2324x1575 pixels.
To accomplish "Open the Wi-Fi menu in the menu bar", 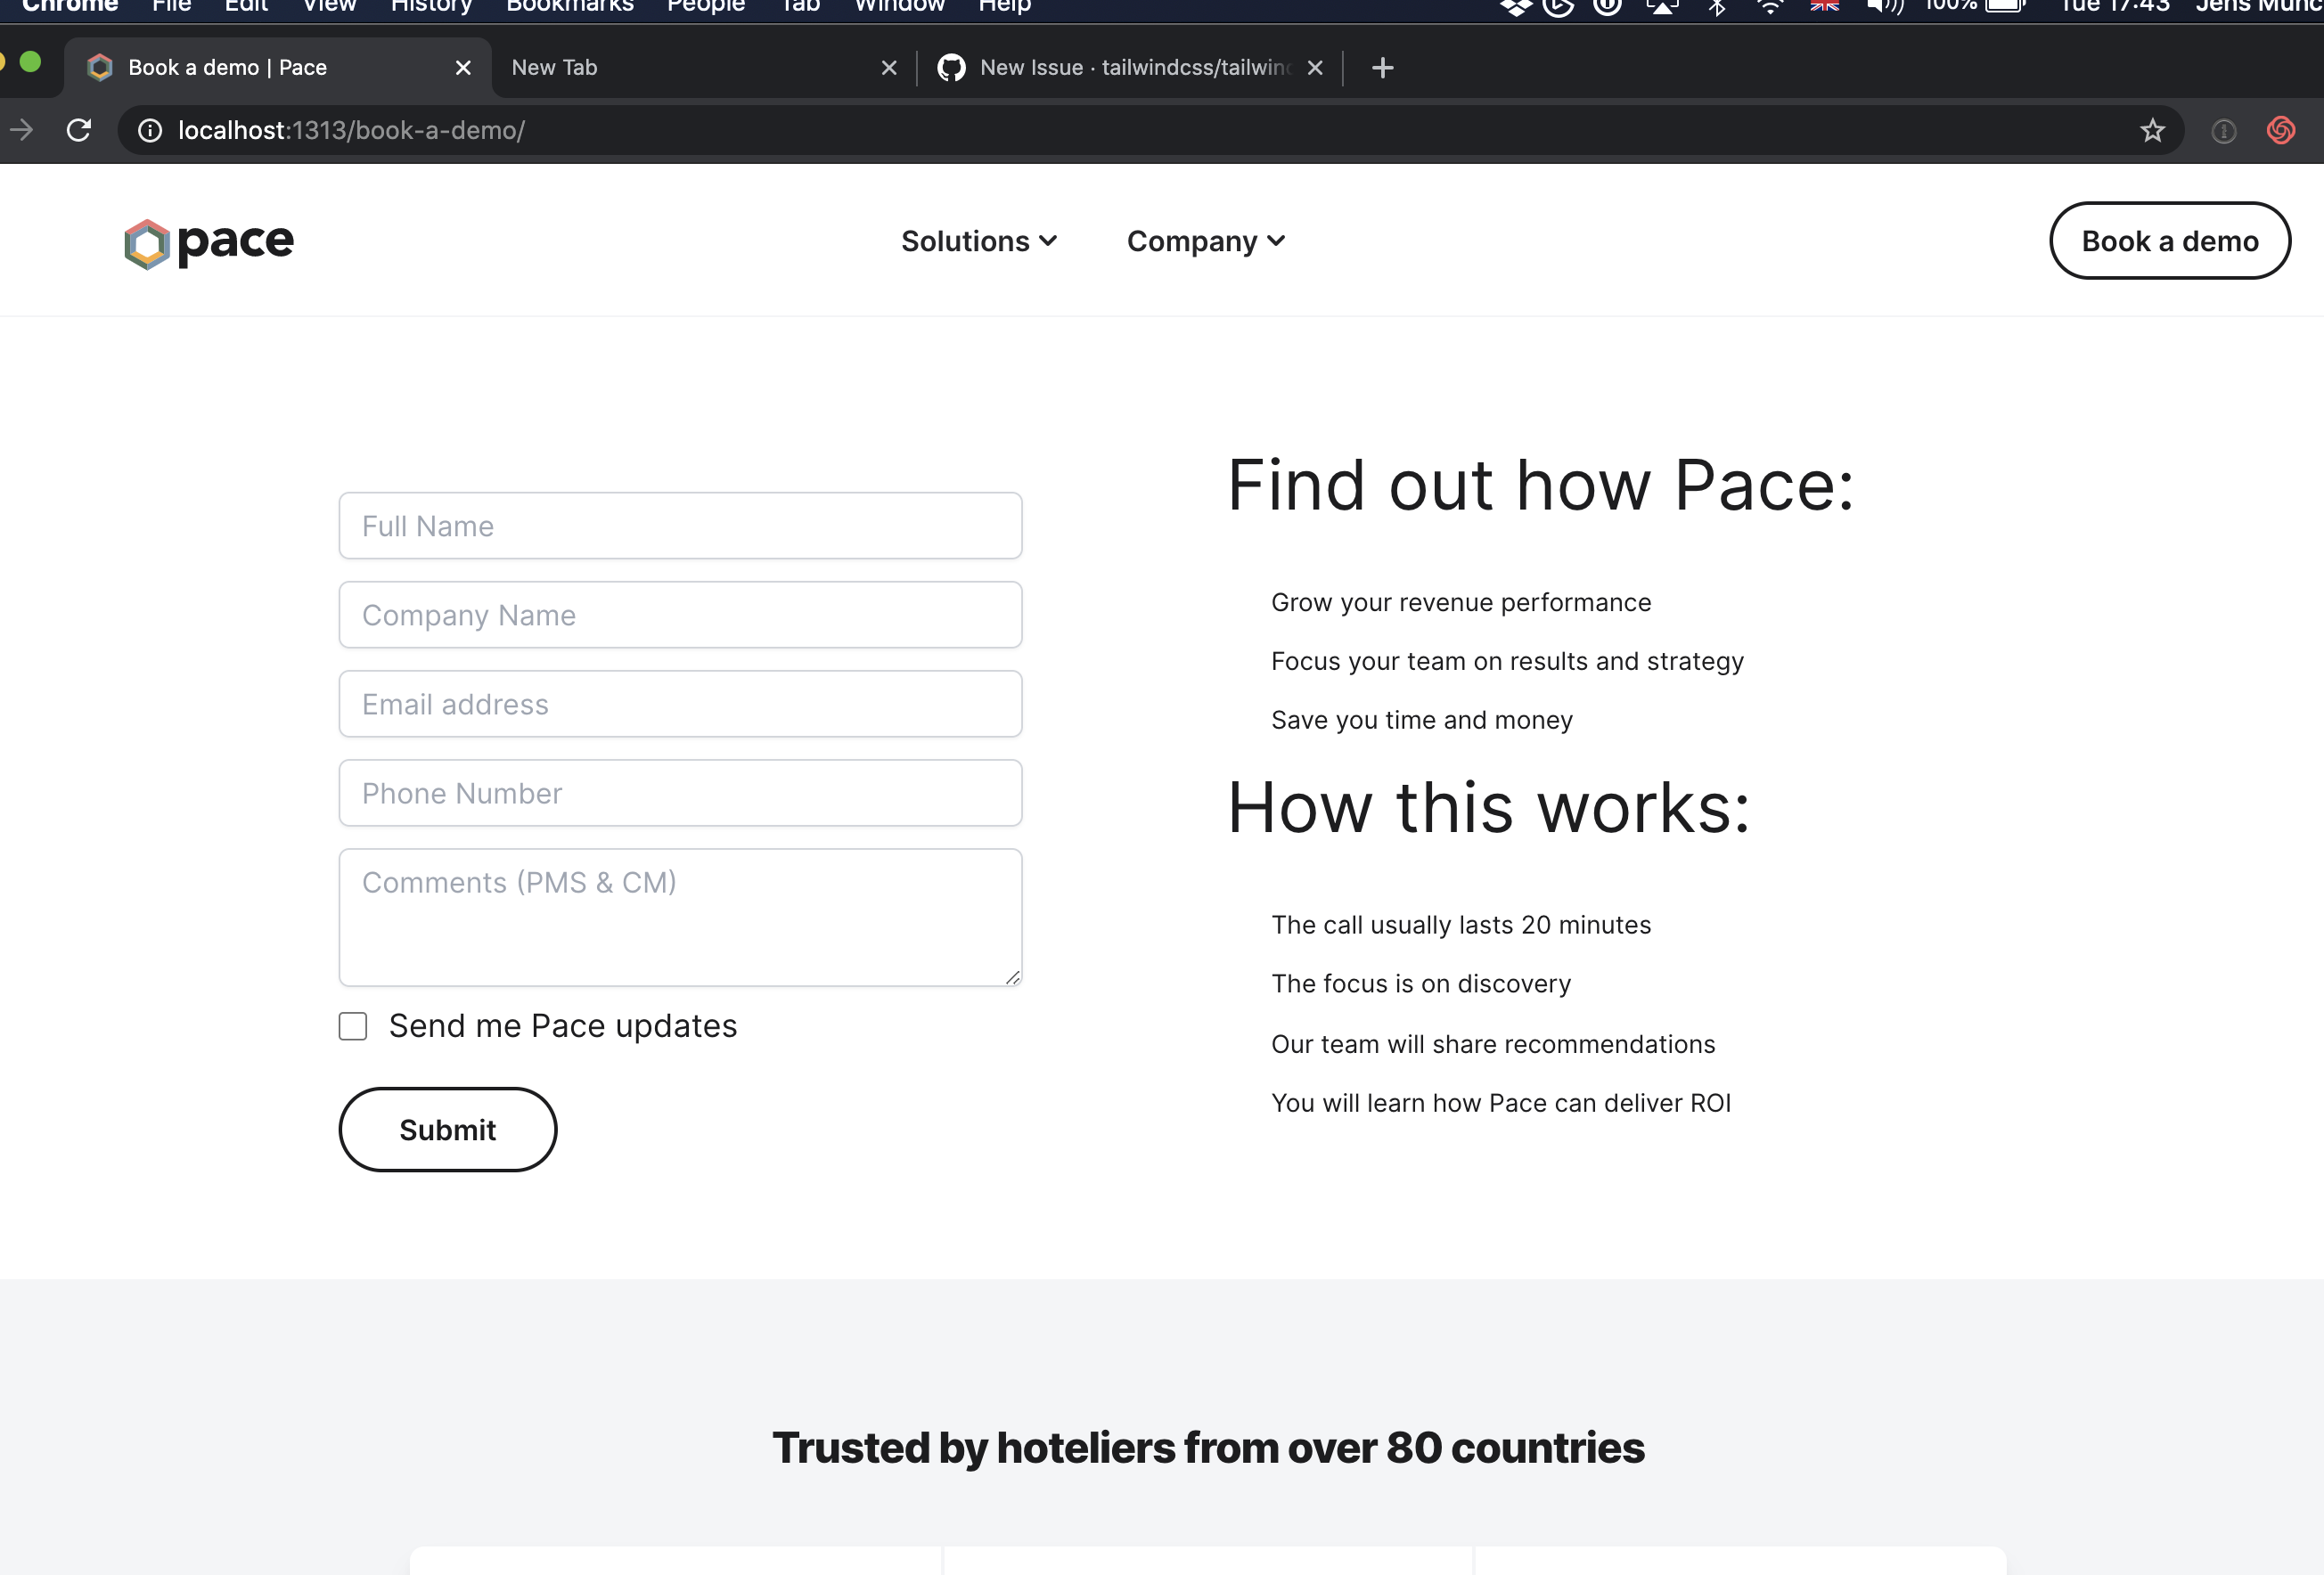I will tap(1769, 6).
